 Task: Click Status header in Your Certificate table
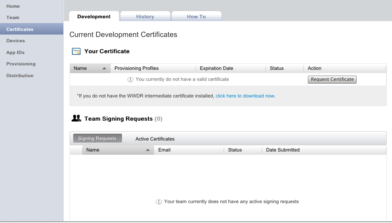(x=285, y=68)
